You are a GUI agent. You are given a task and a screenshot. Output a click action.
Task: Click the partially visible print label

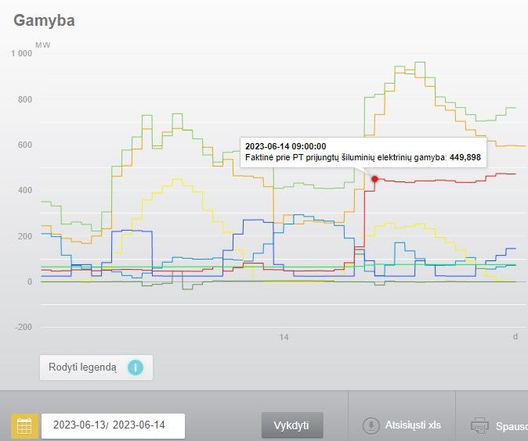pos(511,426)
